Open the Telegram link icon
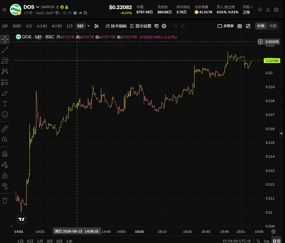The height and width of the screenshot is (243, 285). pos(80,13)
